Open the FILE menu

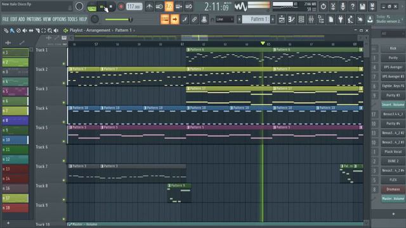(x=5, y=20)
